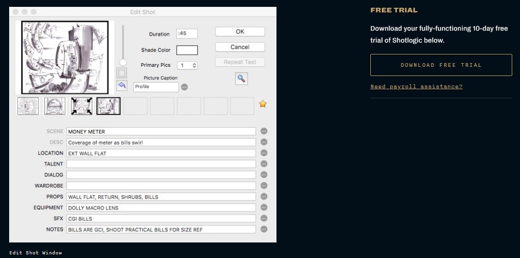
Task: Click the ellipsis button next to Picture Caption
Action: pyautogui.click(x=184, y=87)
